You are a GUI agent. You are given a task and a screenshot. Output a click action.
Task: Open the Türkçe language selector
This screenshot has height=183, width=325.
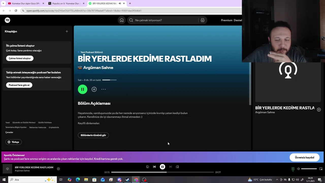tap(13, 142)
